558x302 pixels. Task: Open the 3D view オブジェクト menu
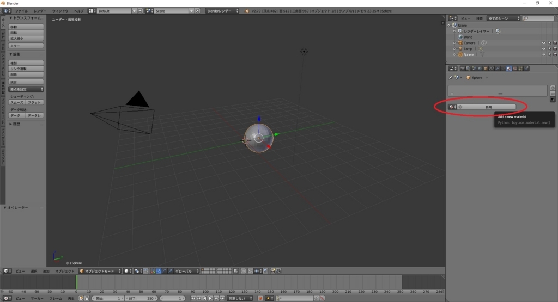tap(64, 271)
